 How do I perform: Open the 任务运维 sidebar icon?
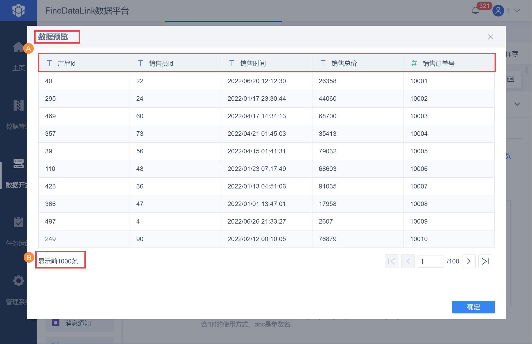pyautogui.click(x=18, y=222)
